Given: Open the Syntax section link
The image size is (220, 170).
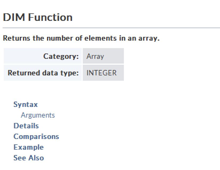Looking at the screenshot, I should point(26,105).
